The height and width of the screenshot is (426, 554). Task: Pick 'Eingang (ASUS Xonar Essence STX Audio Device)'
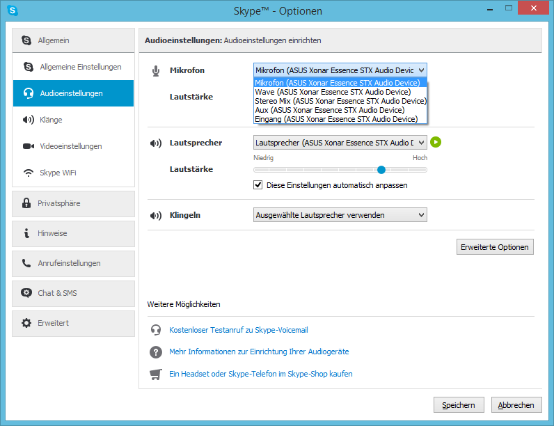(340, 119)
